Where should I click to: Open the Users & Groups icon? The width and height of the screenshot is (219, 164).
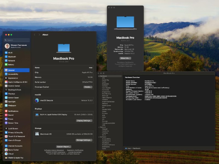point(6,140)
